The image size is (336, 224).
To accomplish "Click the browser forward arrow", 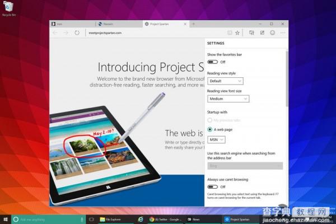I will click(66, 33).
